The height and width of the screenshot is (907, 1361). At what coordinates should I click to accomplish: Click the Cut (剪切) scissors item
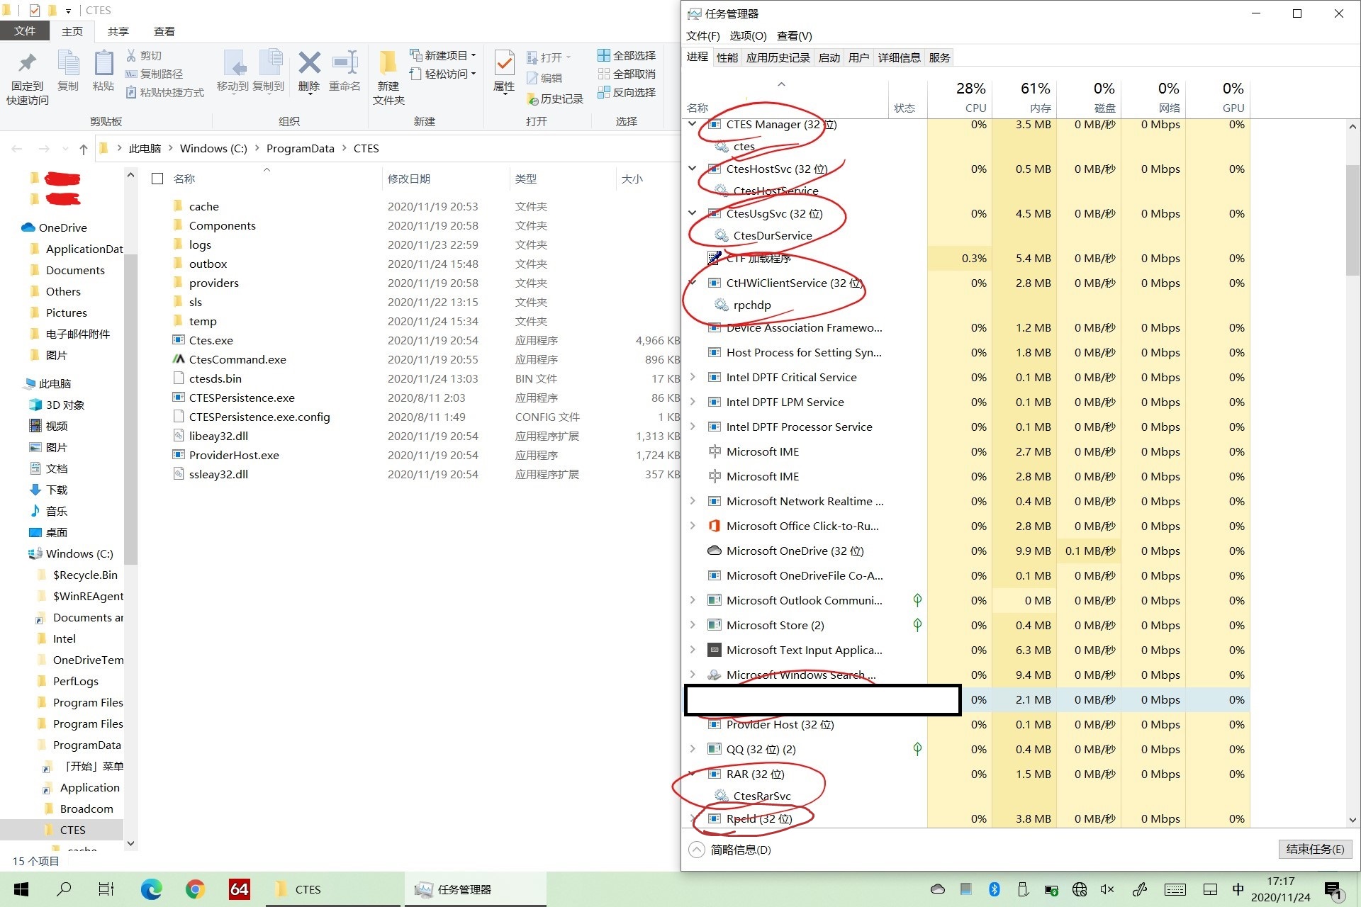point(144,55)
